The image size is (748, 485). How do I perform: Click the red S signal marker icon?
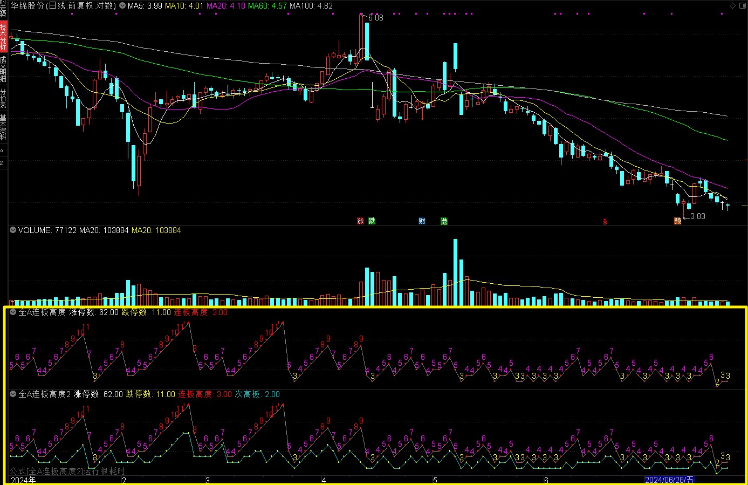[x=605, y=222]
